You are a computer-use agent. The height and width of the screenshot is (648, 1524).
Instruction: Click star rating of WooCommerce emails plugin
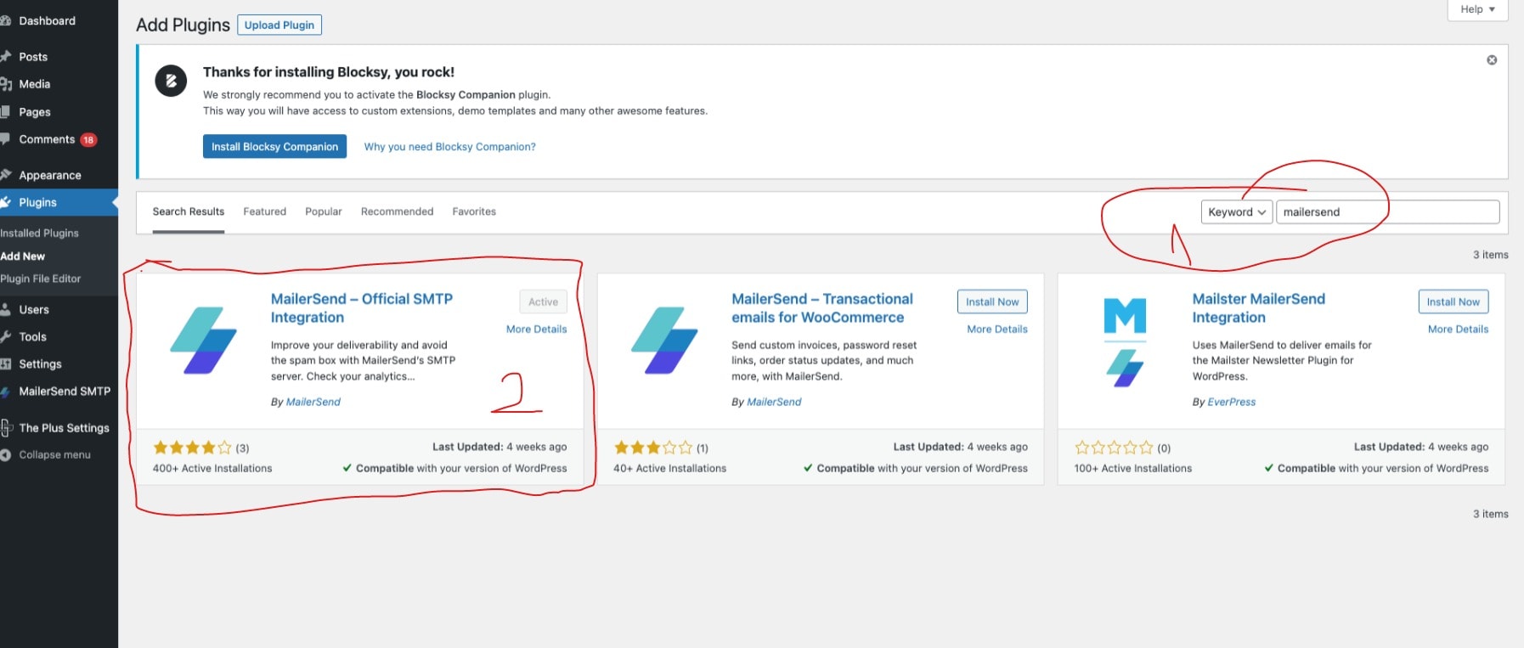click(652, 448)
